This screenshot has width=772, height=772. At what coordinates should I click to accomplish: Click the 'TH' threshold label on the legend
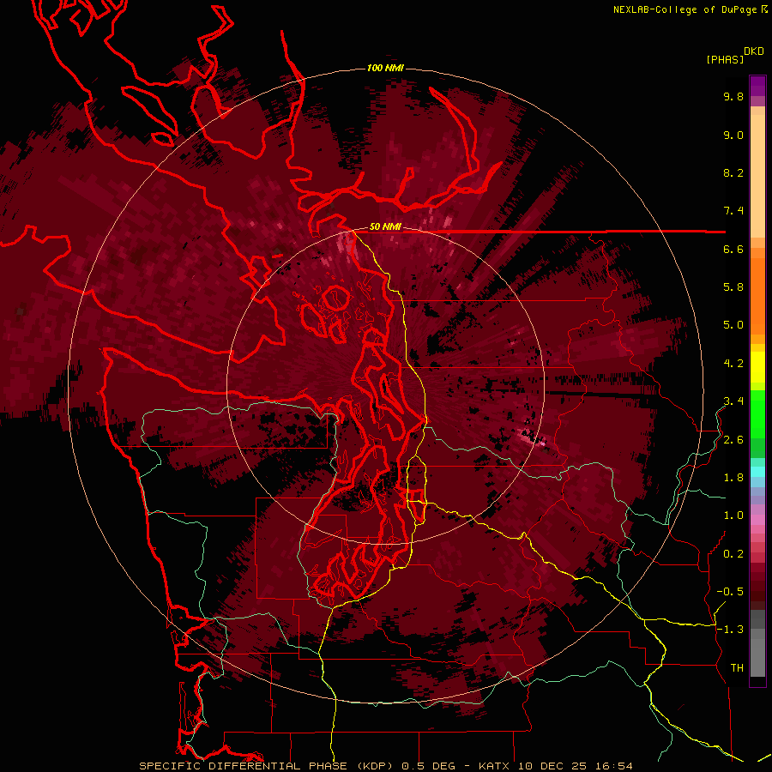tap(737, 668)
